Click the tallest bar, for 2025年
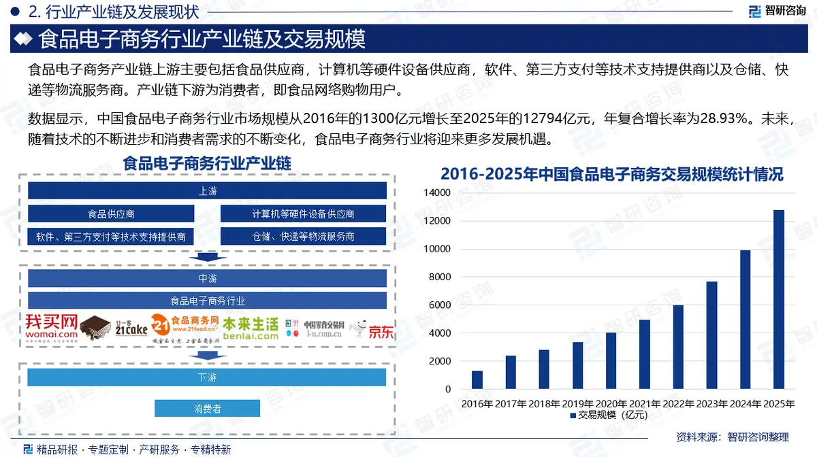The image size is (817, 457). pos(779,300)
